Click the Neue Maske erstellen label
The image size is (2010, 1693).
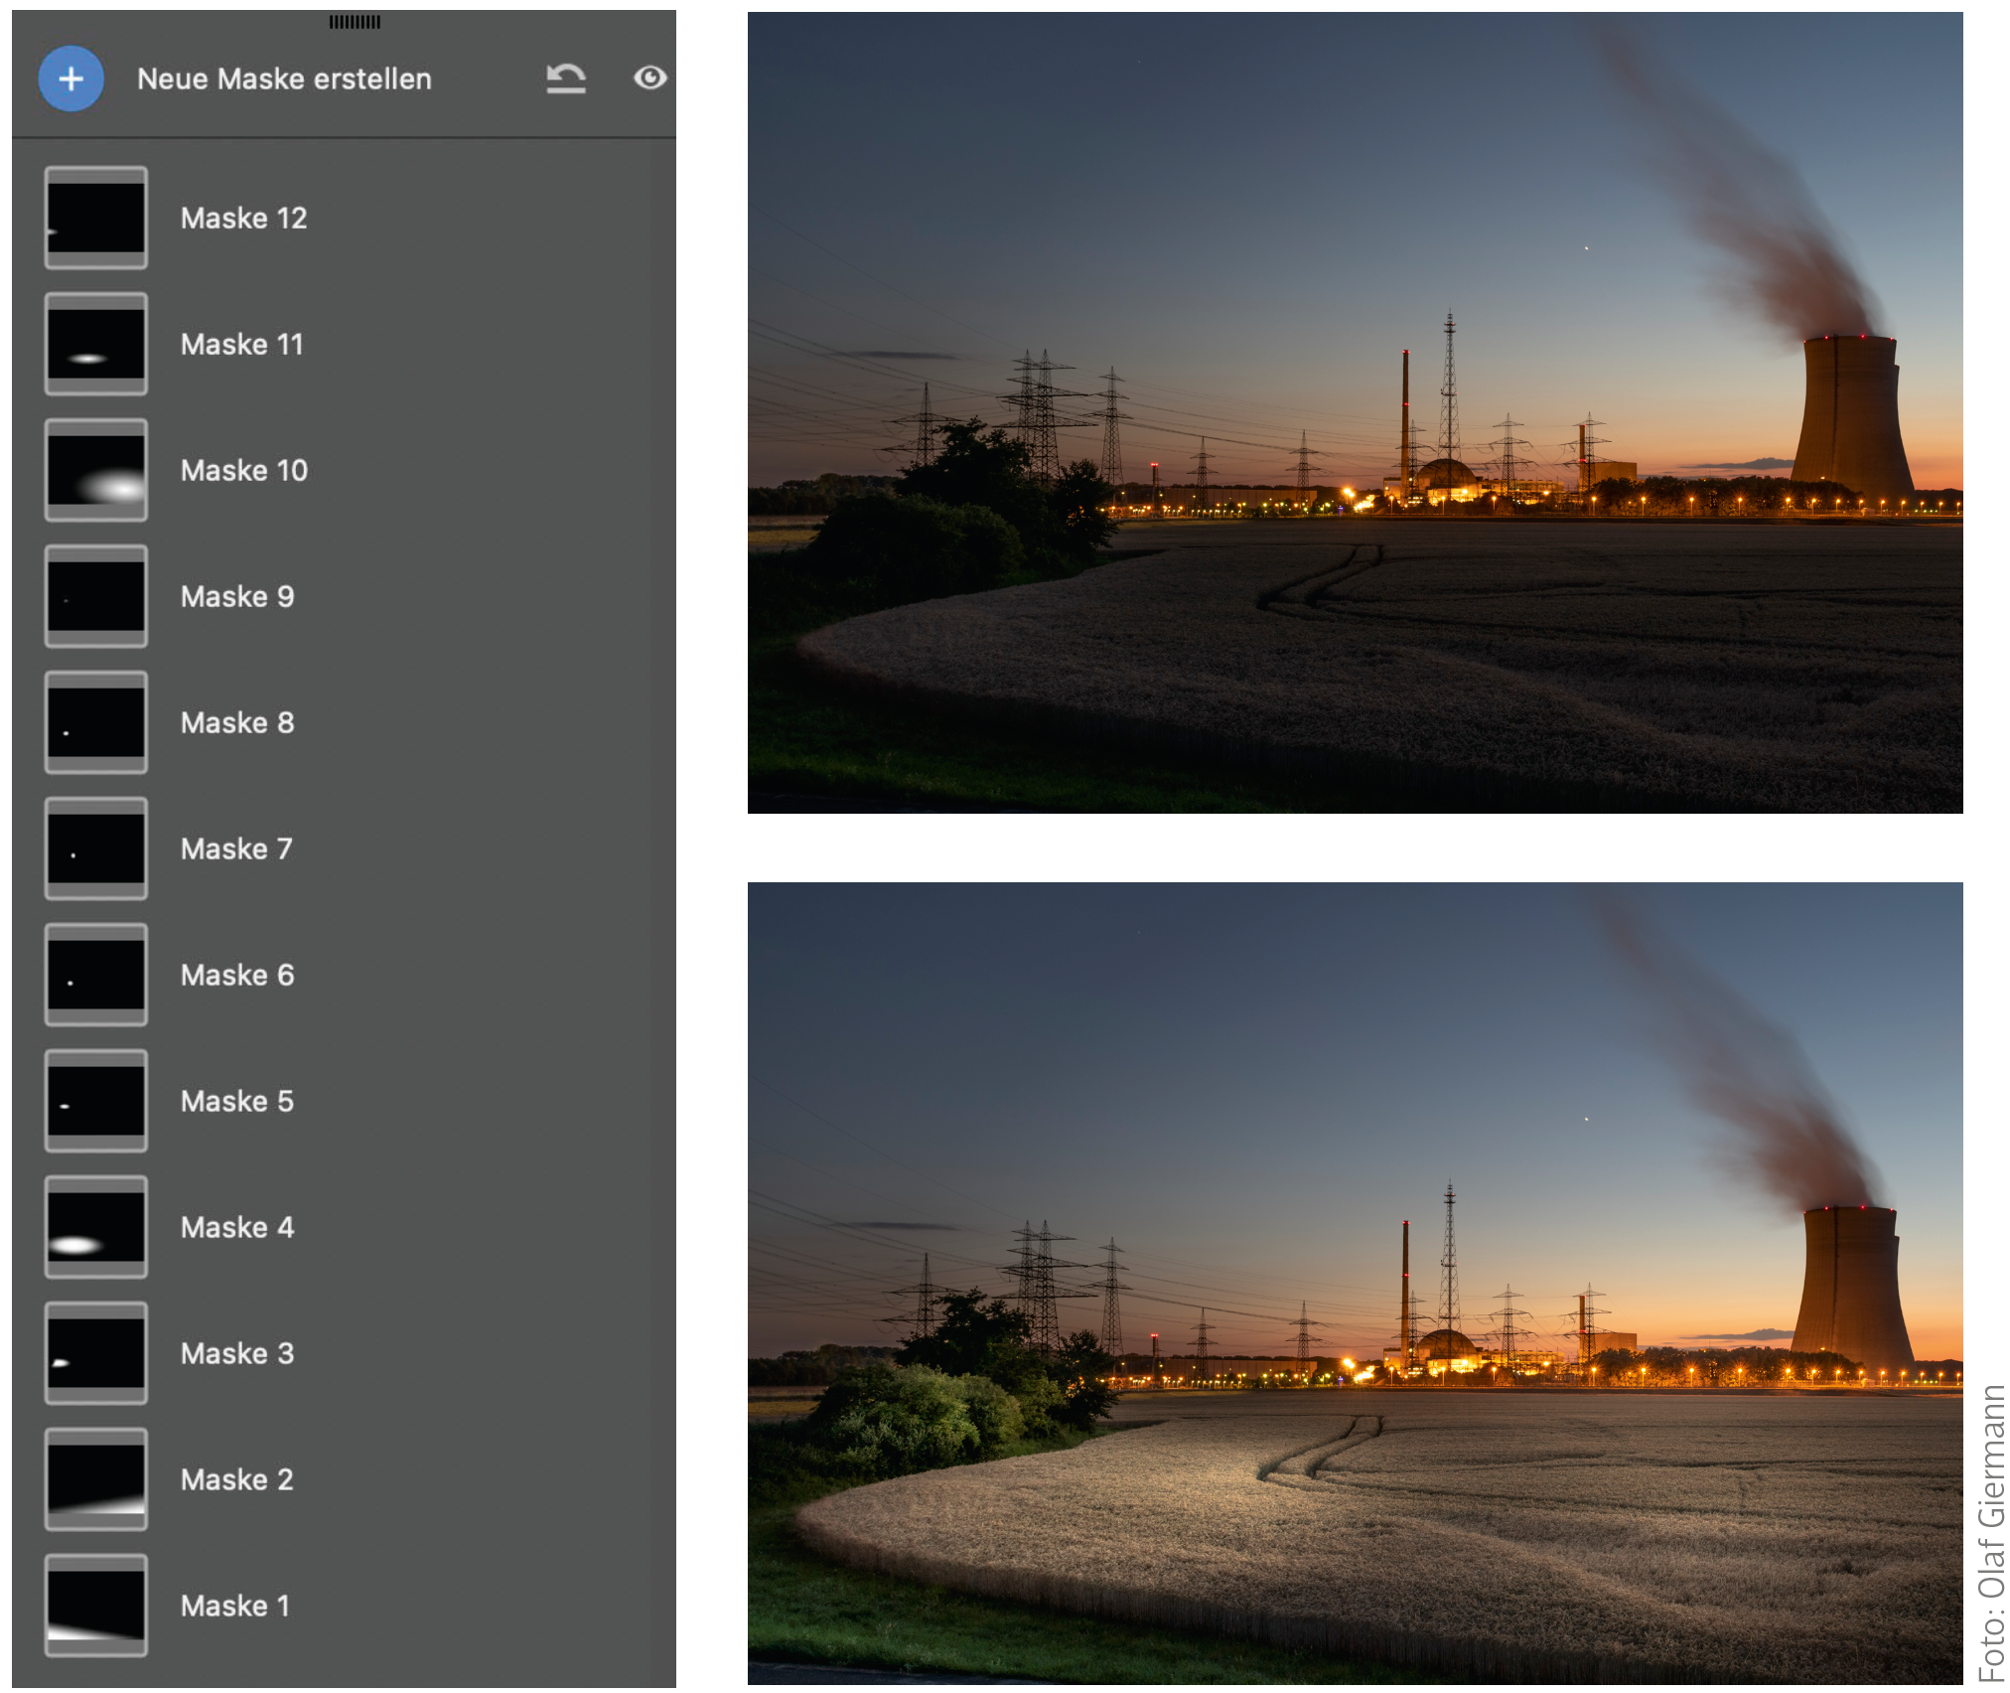[x=284, y=78]
